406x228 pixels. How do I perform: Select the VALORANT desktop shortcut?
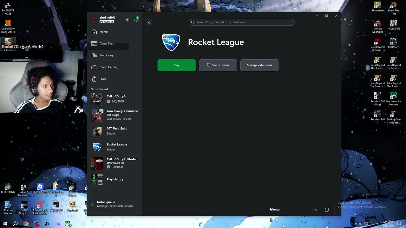click(56, 206)
